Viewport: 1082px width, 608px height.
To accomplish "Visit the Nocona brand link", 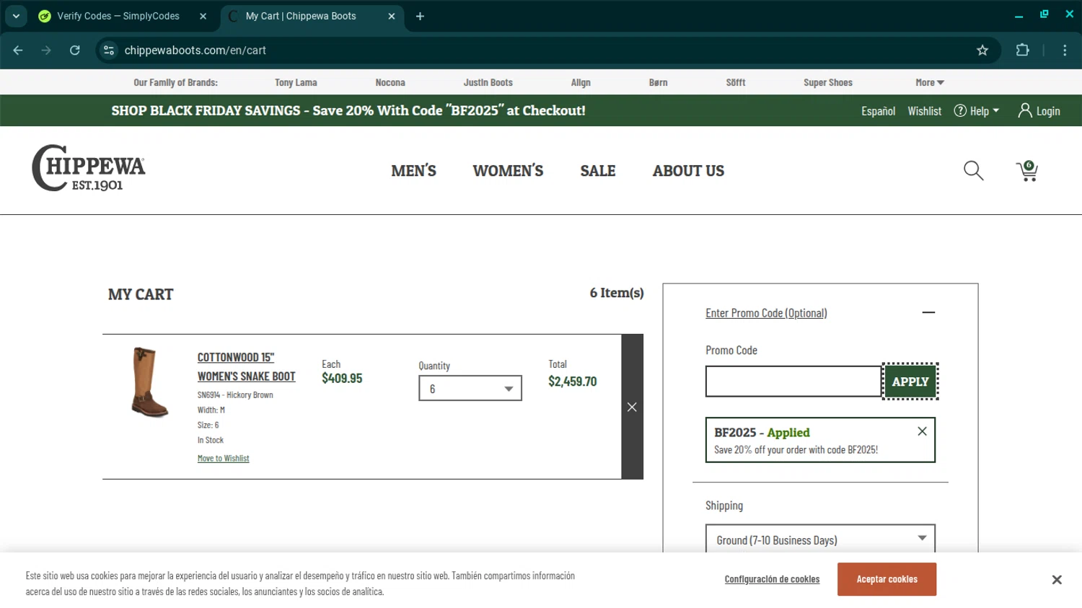I will pyautogui.click(x=390, y=82).
